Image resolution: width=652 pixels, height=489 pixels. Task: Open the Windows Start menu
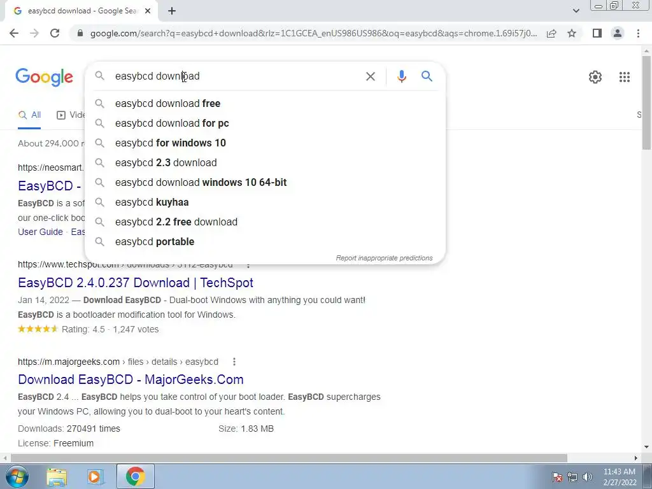pos(17,476)
